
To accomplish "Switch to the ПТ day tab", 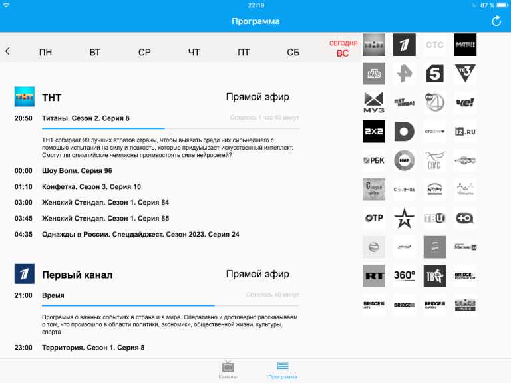I will pos(244,52).
